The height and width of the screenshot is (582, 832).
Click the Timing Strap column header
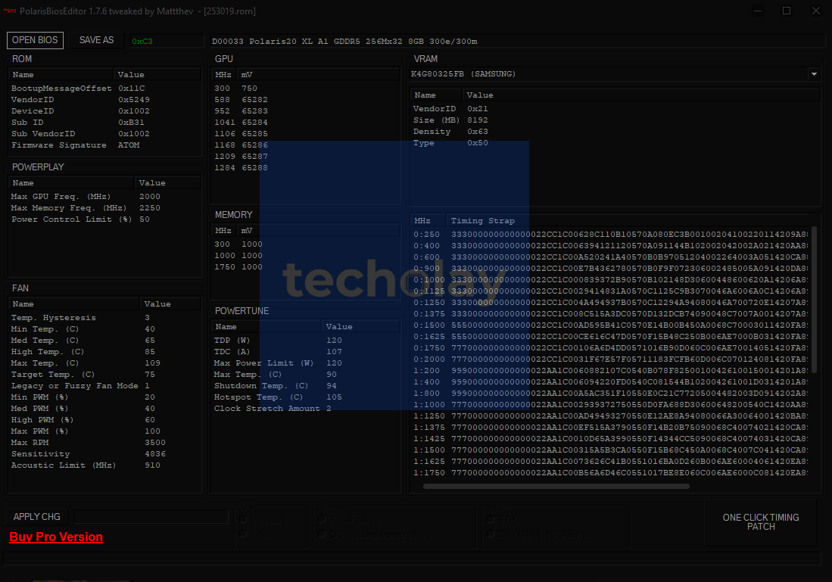628,221
